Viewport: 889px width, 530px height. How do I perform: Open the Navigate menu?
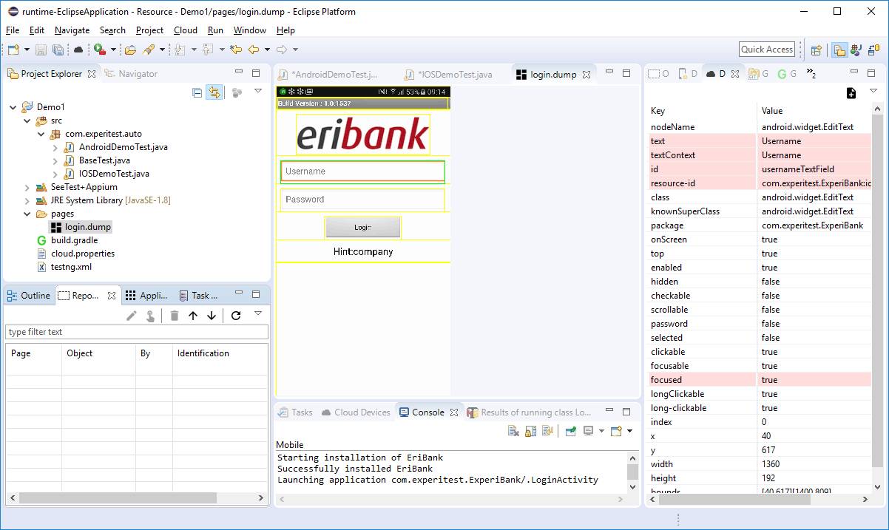pos(72,30)
